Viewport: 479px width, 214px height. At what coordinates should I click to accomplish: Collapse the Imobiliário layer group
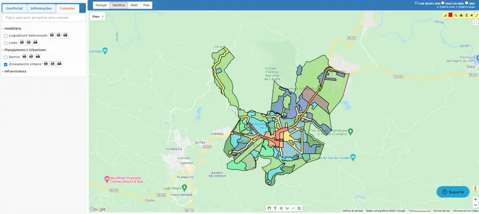pyautogui.click(x=13, y=29)
